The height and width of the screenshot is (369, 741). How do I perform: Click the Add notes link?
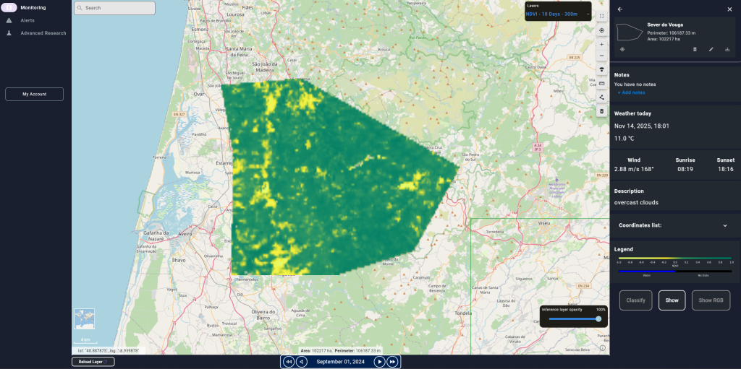pyautogui.click(x=631, y=92)
